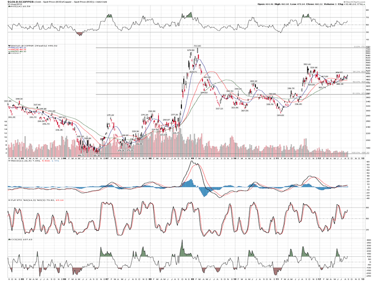Click the blue MA legend line
Image resolution: width=375 pixels, height=281 pixels.
(17, 48)
